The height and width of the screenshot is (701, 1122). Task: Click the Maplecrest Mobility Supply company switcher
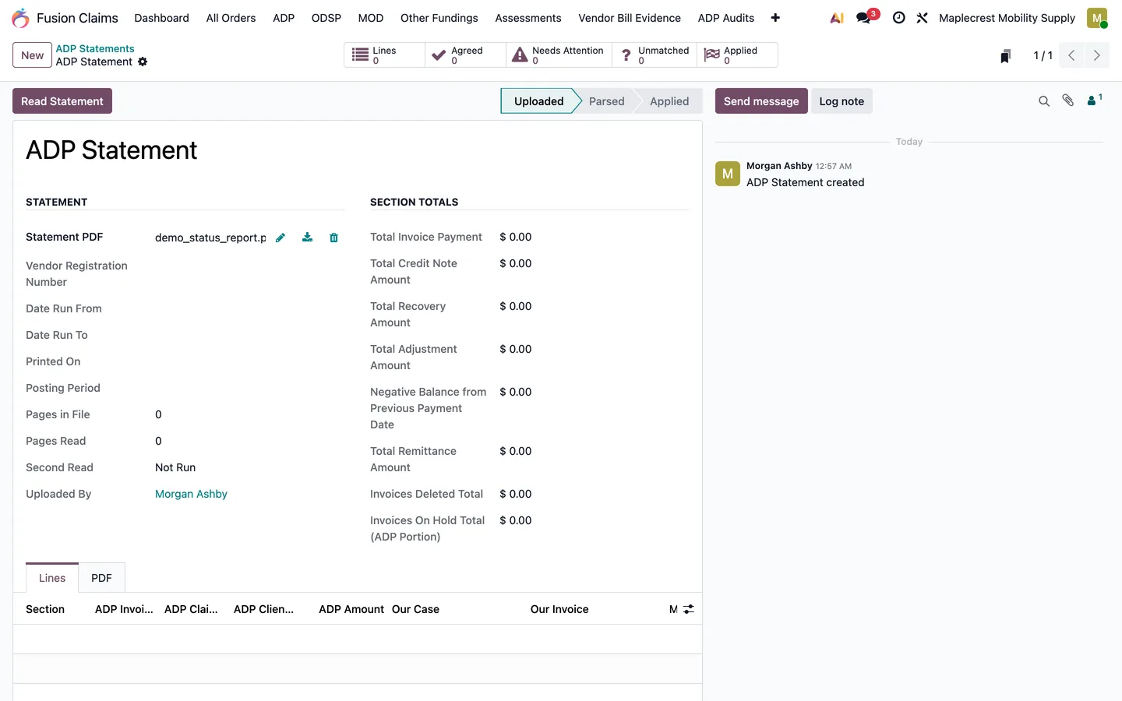[1007, 18]
